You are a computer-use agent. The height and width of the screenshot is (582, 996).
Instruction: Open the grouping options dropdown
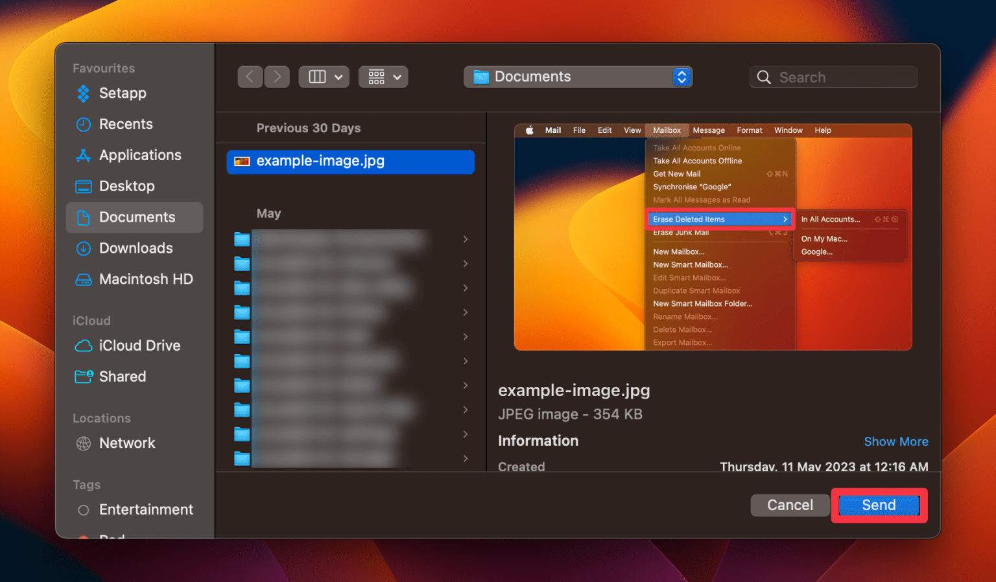383,76
